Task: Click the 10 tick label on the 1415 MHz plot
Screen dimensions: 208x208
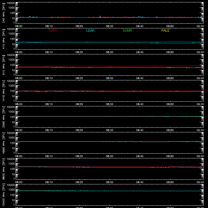Action: [x=14, y=96]
